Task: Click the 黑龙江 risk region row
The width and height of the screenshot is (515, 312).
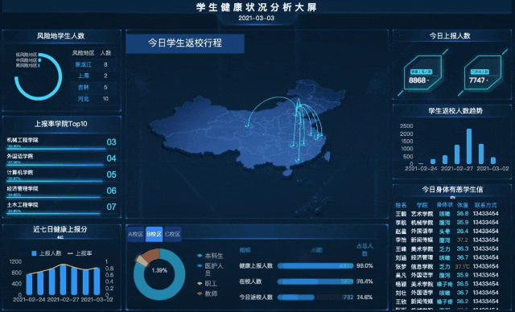Action: [x=94, y=64]
